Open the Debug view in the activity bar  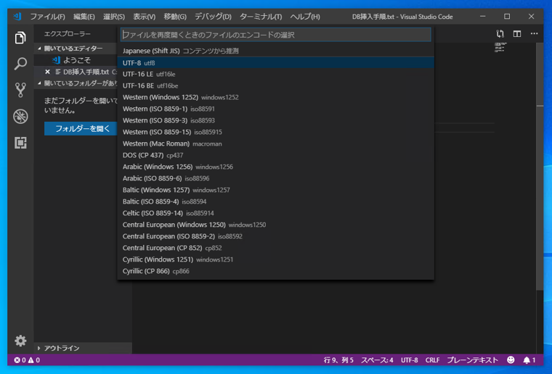tap(20, 116)
